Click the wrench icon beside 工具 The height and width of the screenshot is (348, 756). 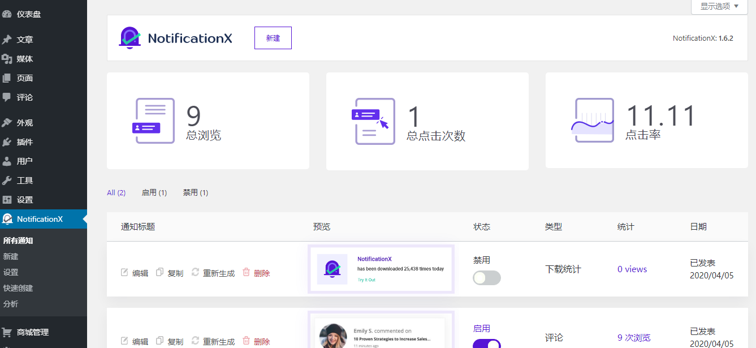[x=7, y=181]
